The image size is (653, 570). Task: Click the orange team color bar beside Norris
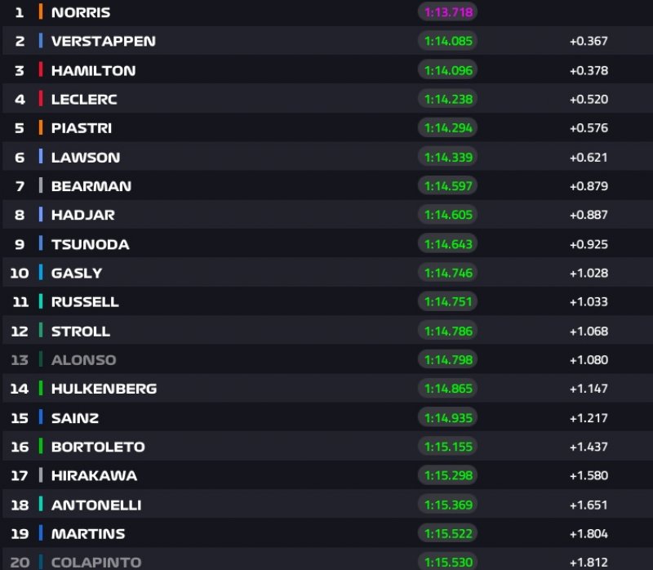(x=40, y=12)
